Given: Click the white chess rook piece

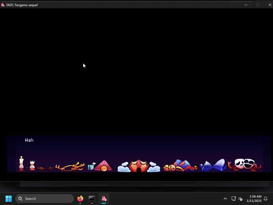Looking at the screenshot, I should (x=32, y=165).
